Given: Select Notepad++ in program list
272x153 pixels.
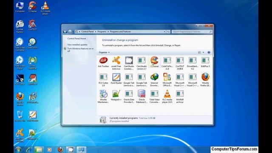Looking at the screenshot, I should [x=116, y=95].
